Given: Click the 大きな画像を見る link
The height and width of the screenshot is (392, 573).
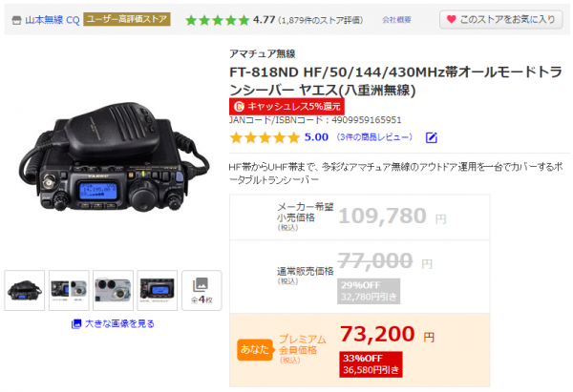Looking at the screenshot, I should (x=113, y=323).
